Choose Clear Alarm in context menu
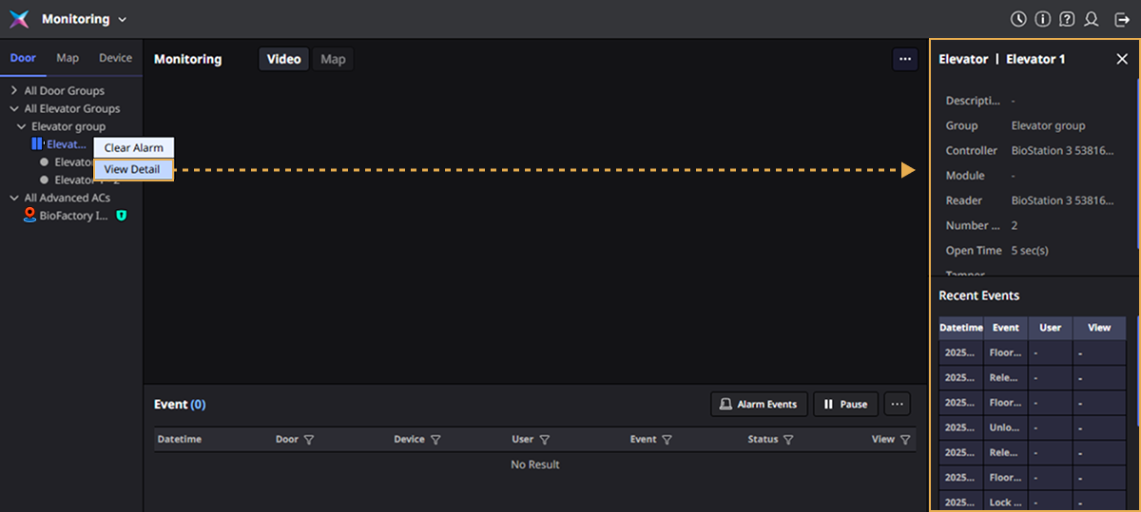This screenshot has width=1141, height=512. coord(133,148)
